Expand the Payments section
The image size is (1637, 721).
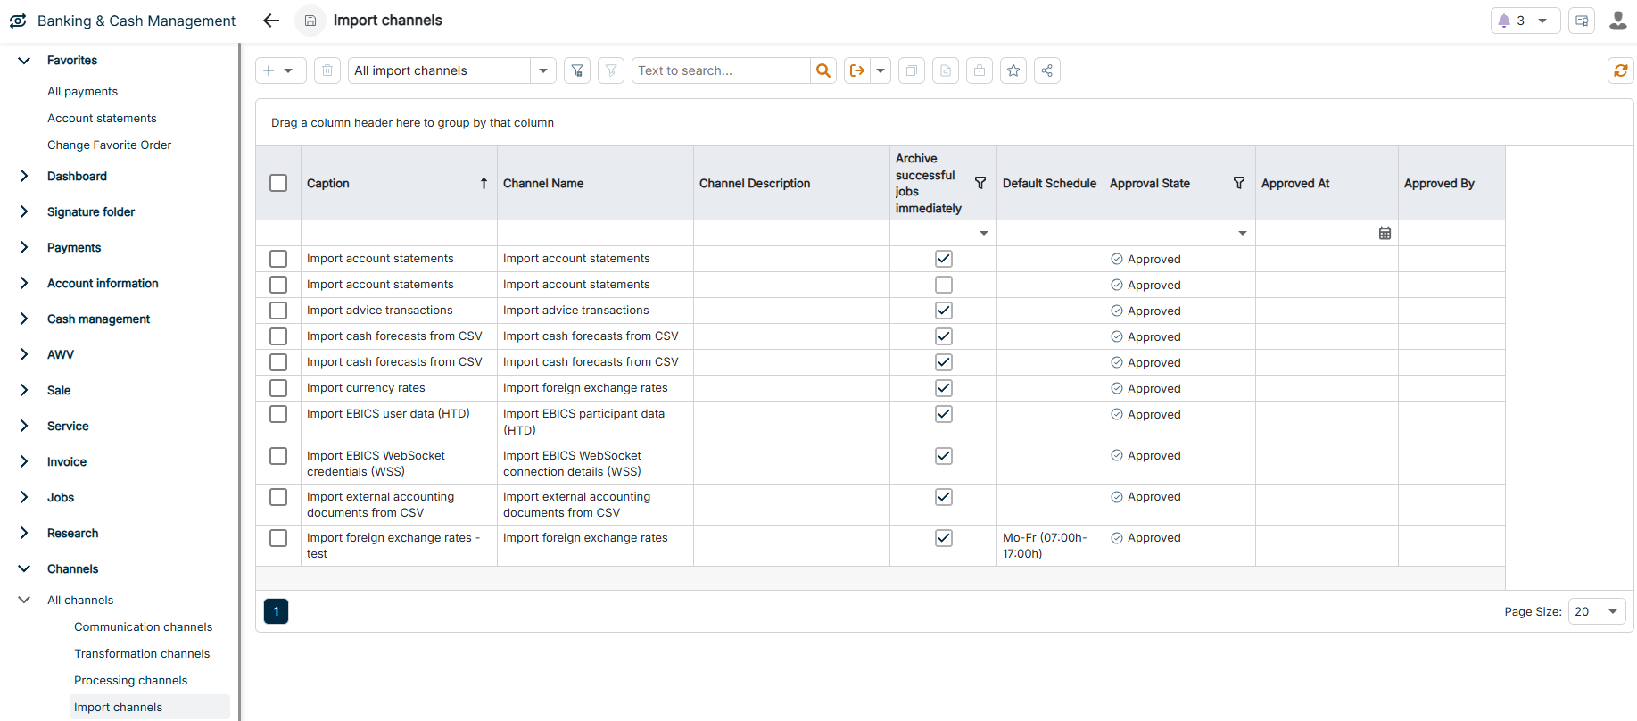24,248
